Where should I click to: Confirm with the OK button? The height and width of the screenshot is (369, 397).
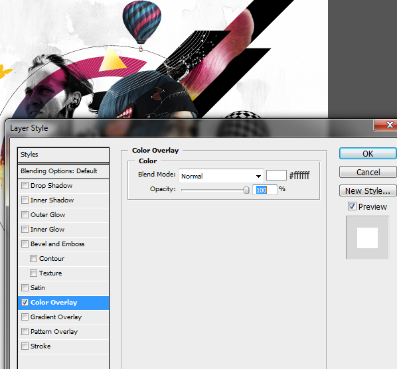[x=368, y=153]
